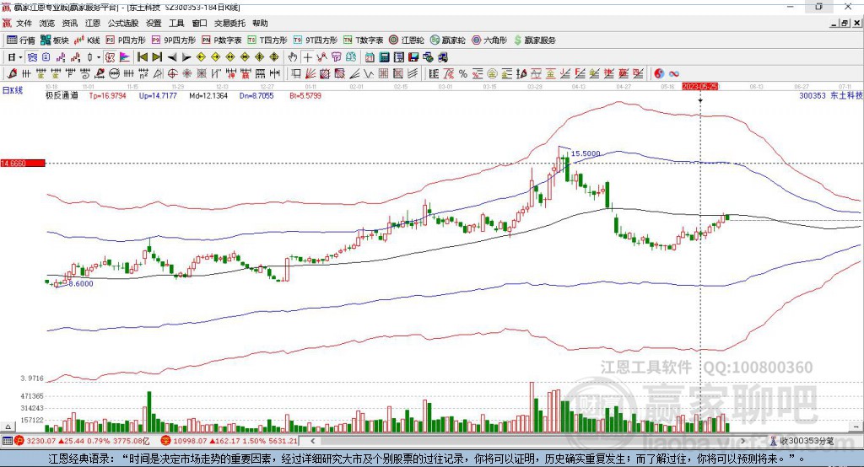Select the yin-yang icon
864x467 pixels.
[659, 74]
